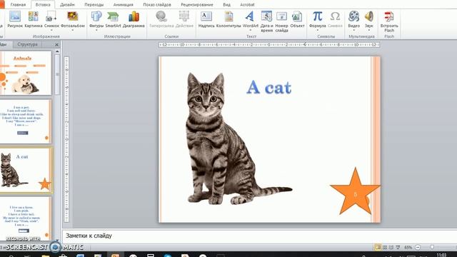
Task: Click the 65% zoom level
Action: tap(408, 248)
